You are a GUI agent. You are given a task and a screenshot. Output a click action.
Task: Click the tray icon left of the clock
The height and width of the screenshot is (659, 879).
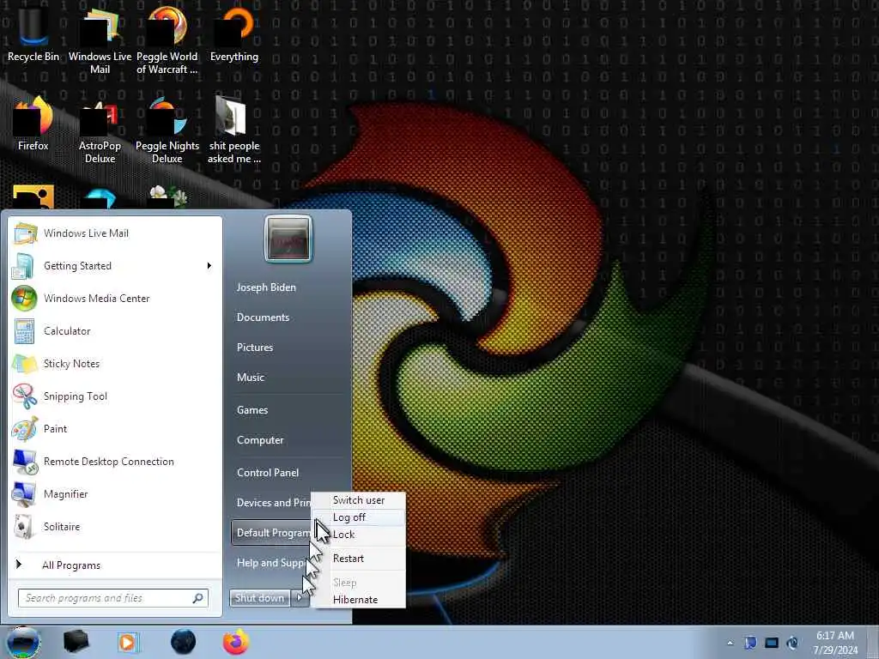pyautogui.click(x=792, y=642)
